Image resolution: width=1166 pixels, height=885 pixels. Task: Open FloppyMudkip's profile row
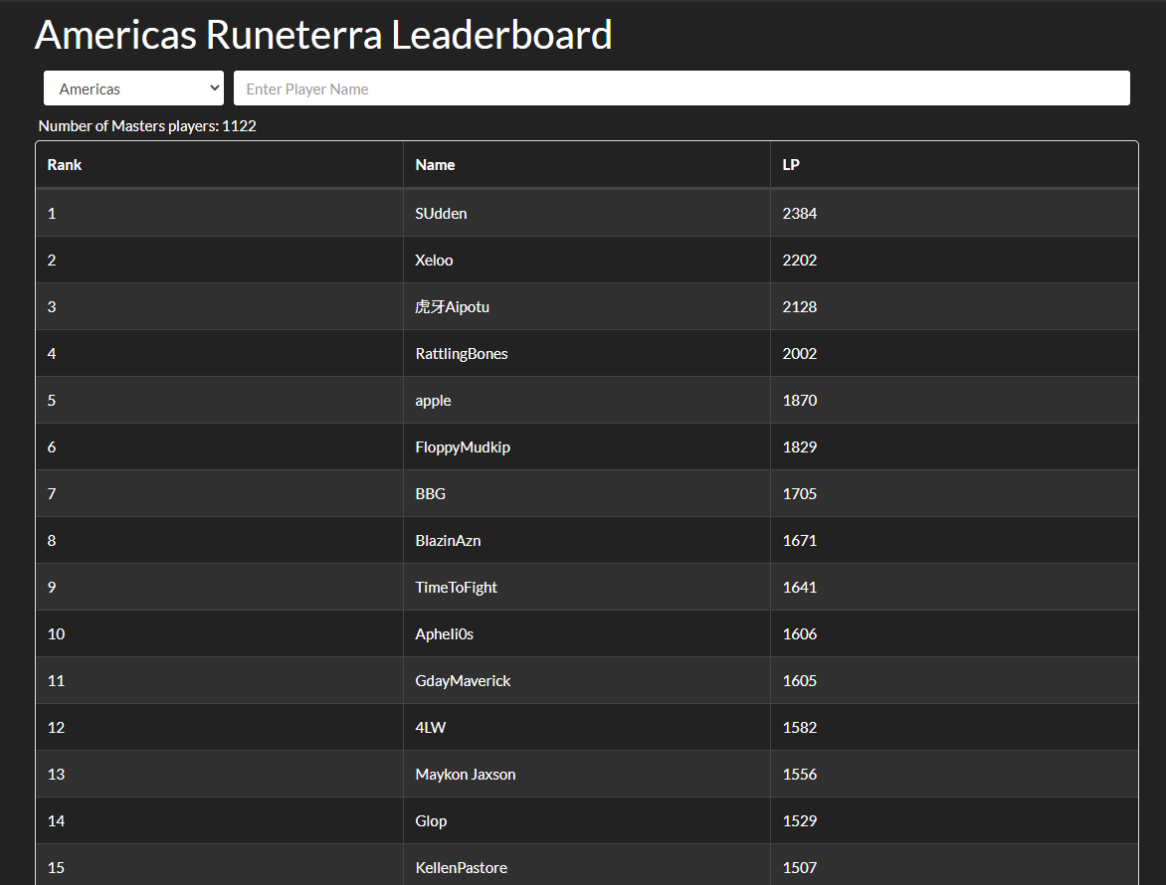[463, 446]
